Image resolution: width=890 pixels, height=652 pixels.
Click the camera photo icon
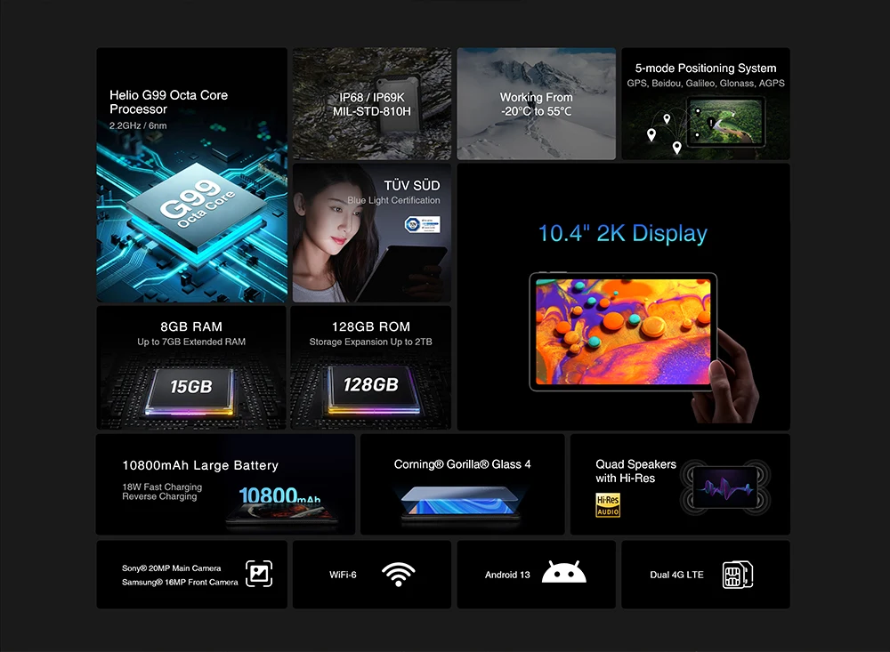(259, 574)
